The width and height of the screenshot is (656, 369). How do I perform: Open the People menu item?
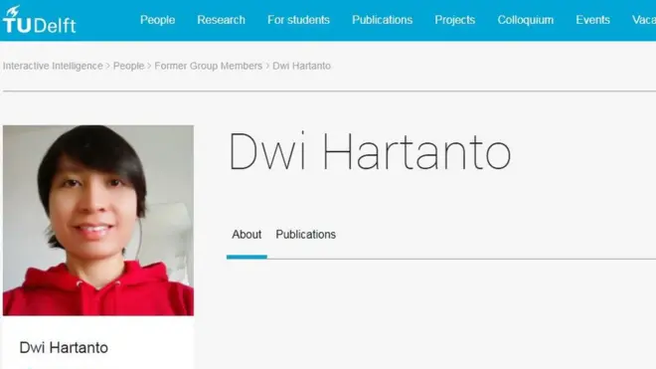tap(157, 20)
